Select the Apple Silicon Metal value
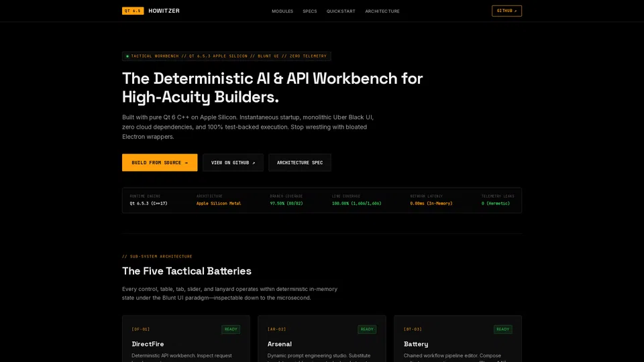 click(x=219, y=204)
